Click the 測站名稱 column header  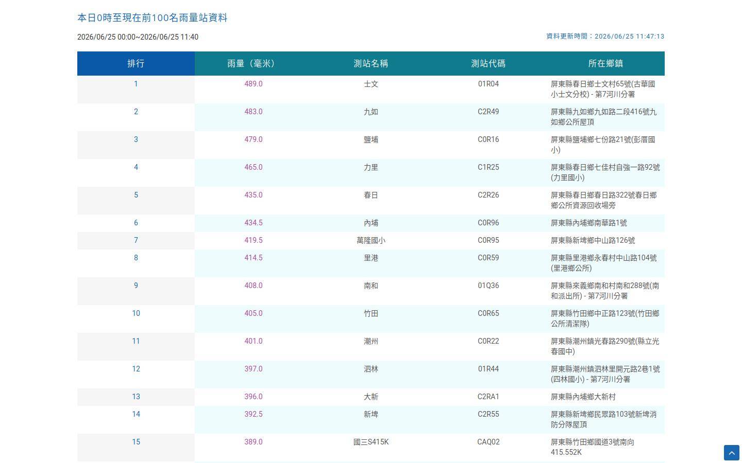[371, 63]
